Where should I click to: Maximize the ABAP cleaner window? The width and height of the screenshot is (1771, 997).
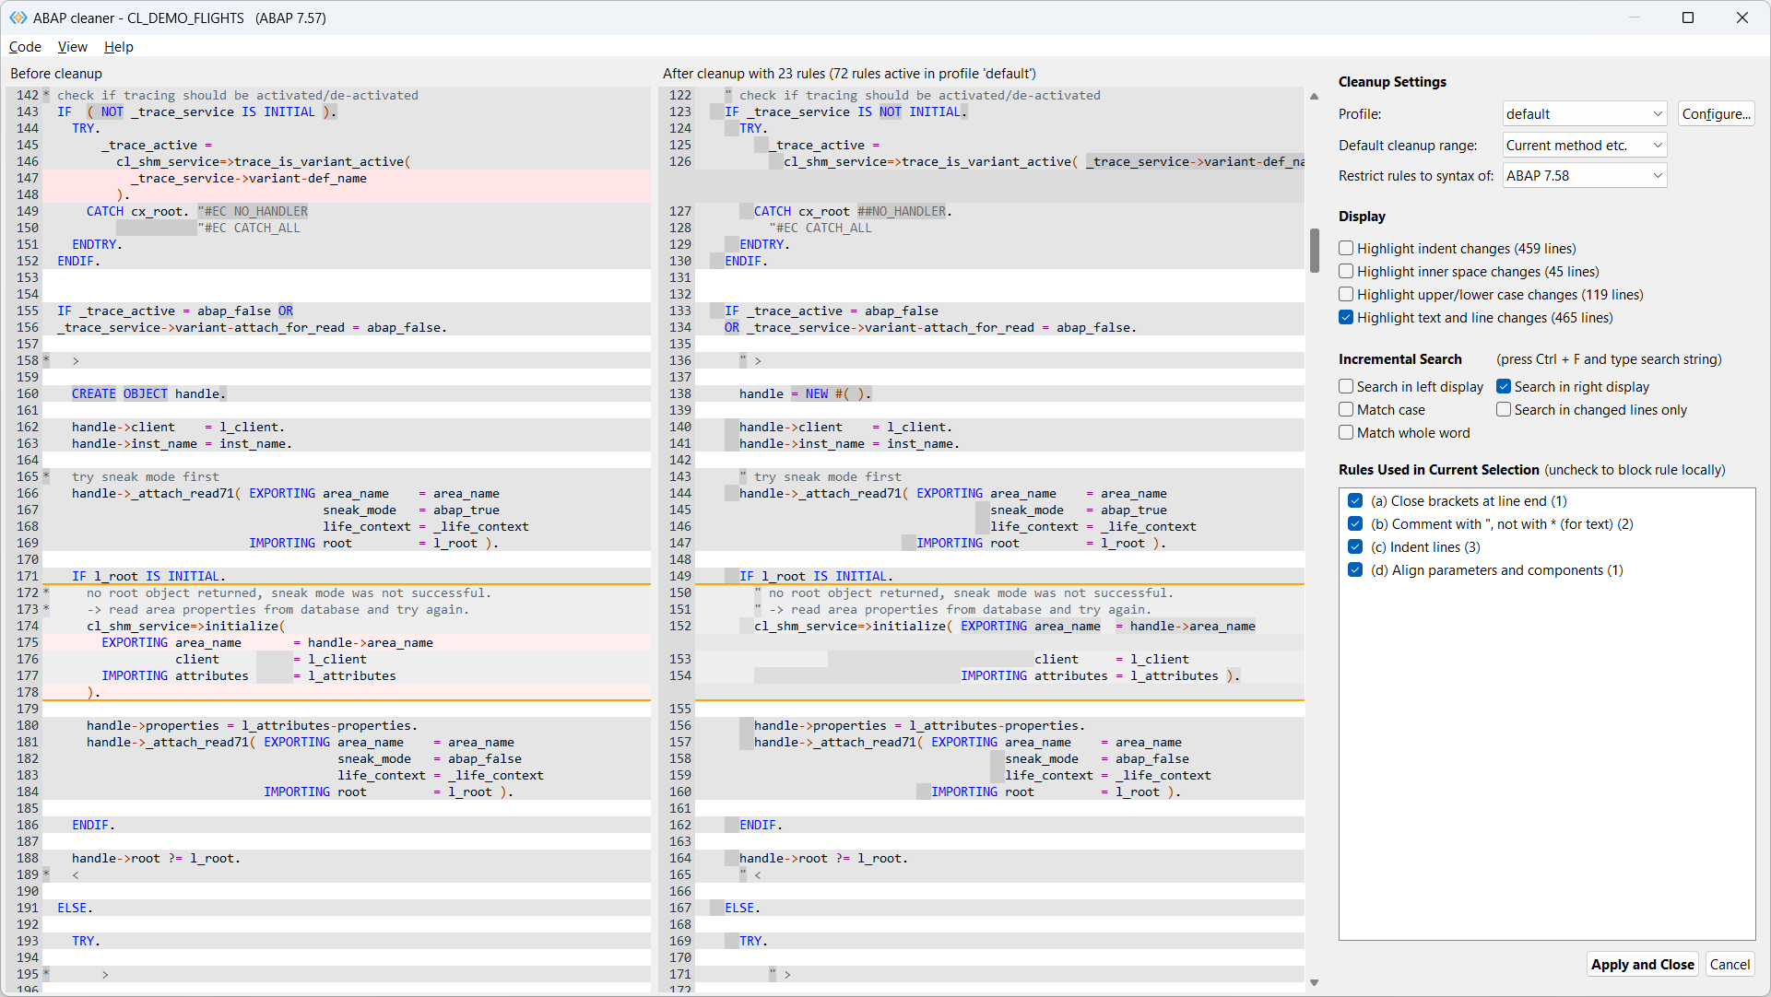[x=1688, y=18]
